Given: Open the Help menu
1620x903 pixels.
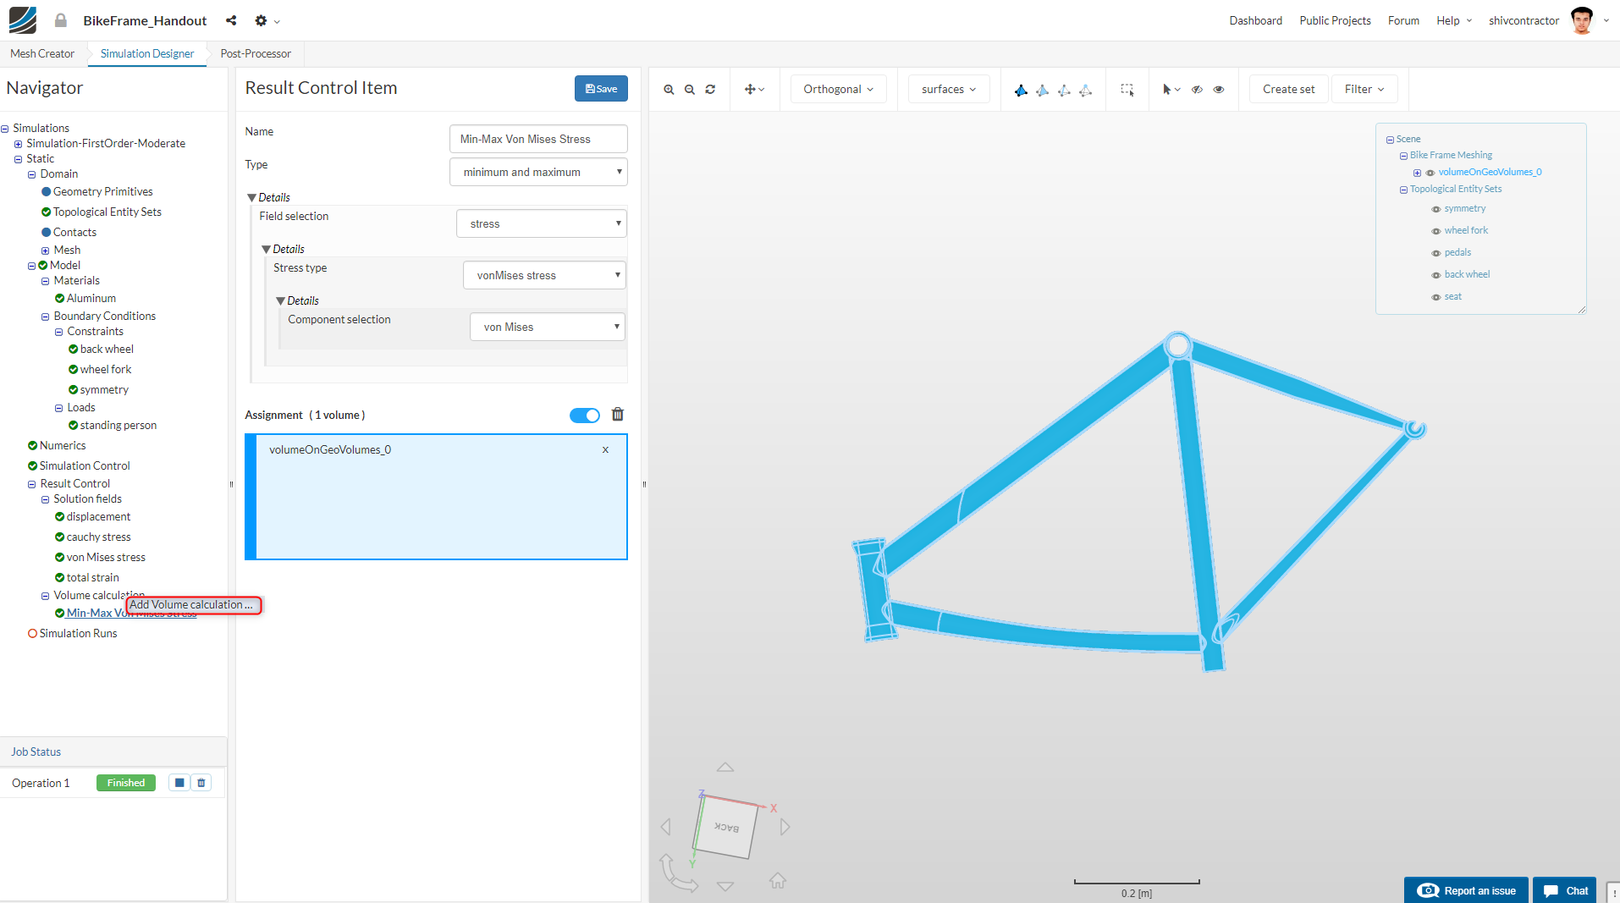Looking at the screenshot, I should [1453, 21].
